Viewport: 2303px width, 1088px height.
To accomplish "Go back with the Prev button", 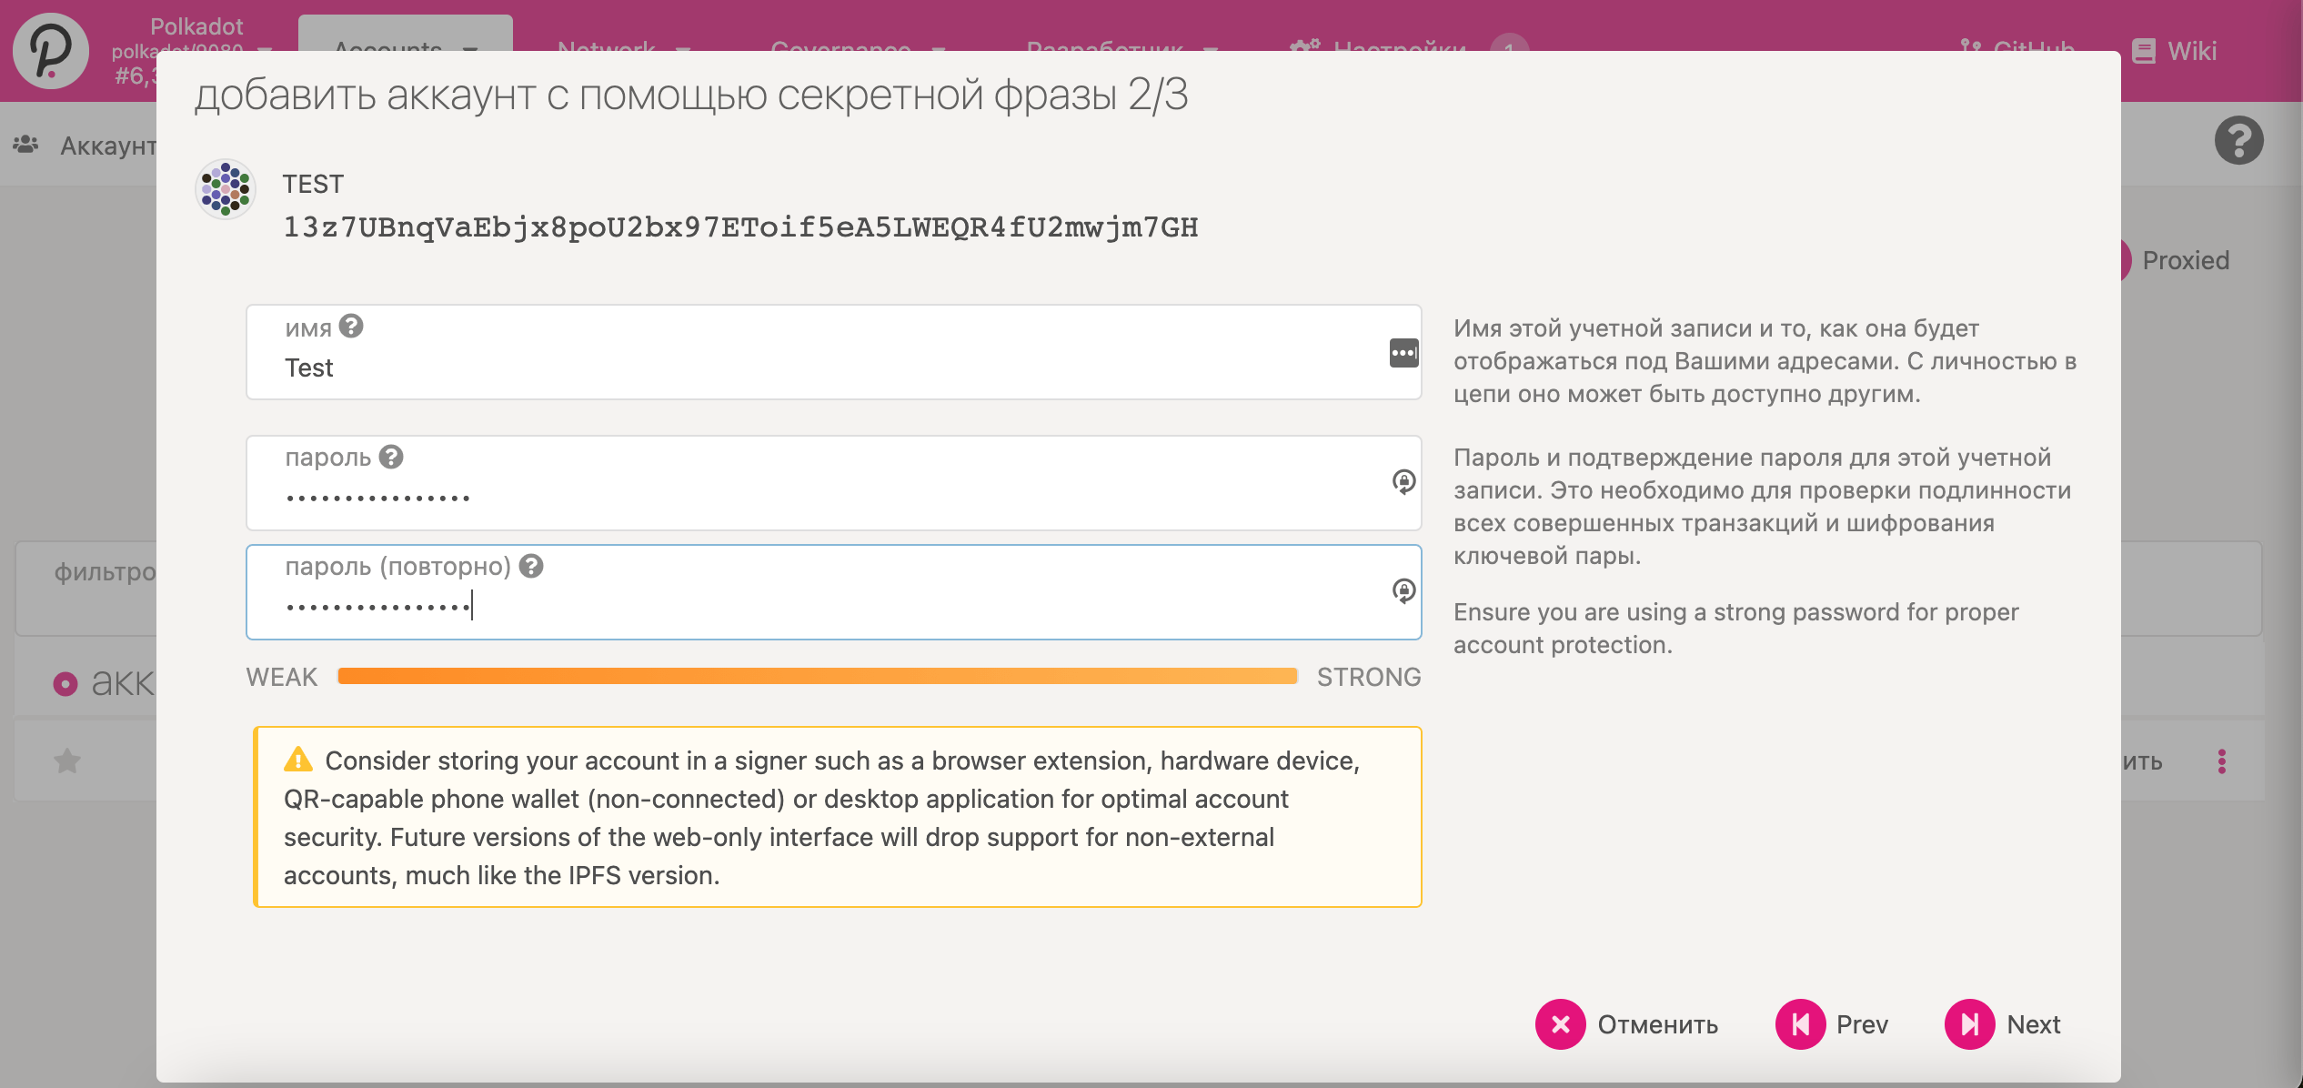I will [x=1833, y=1024].
